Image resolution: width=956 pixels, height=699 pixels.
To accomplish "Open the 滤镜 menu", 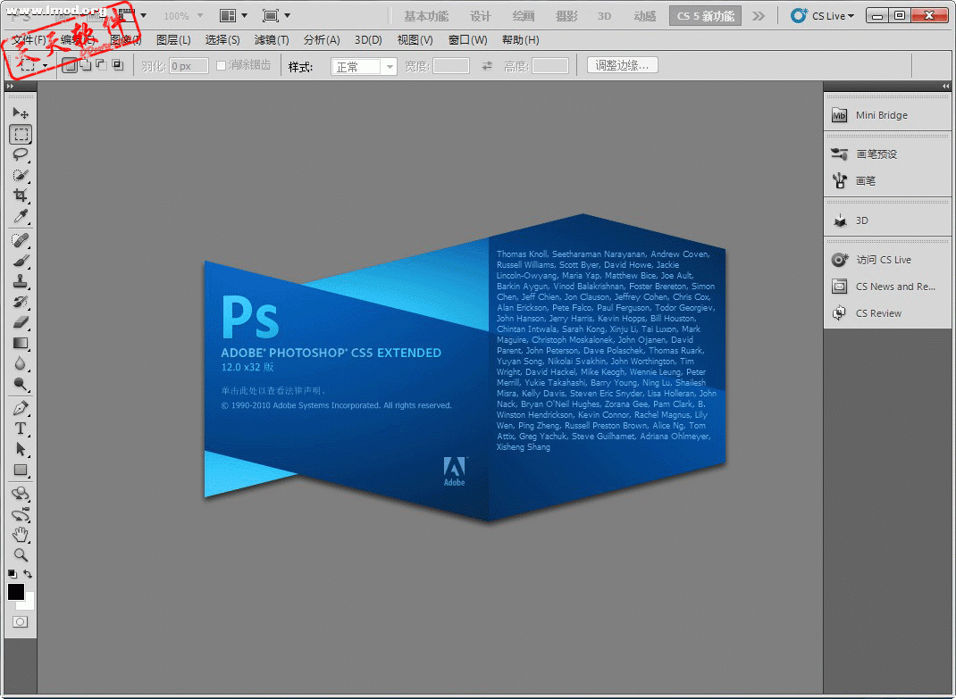I will point(271,40).
